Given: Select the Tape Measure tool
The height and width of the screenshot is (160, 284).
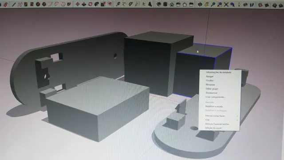Looking at the screenshot, I should pyautogui.click(x=118, y=4).
